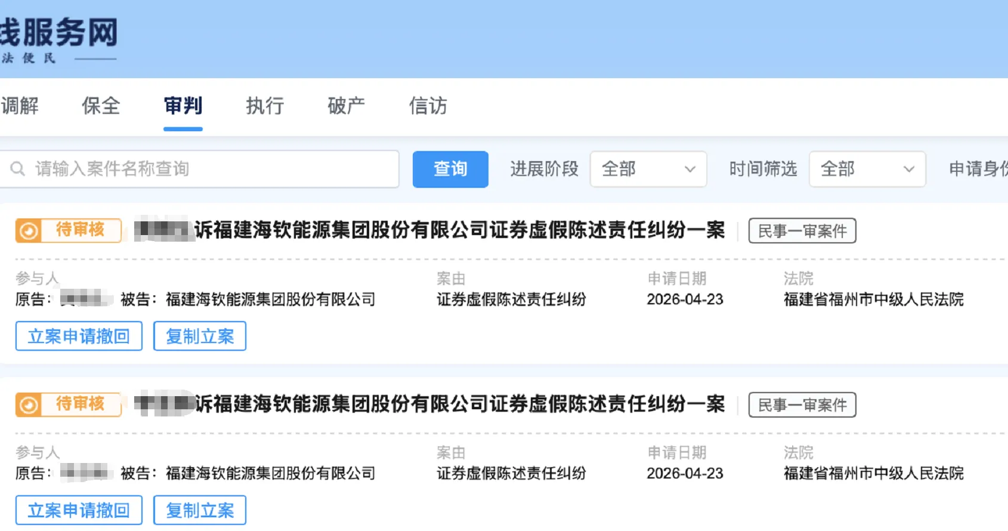Open the 时间筛选 dropdown
This screenshot has width=1008, height=531.
pyautogui.click(x=867, y=169)
